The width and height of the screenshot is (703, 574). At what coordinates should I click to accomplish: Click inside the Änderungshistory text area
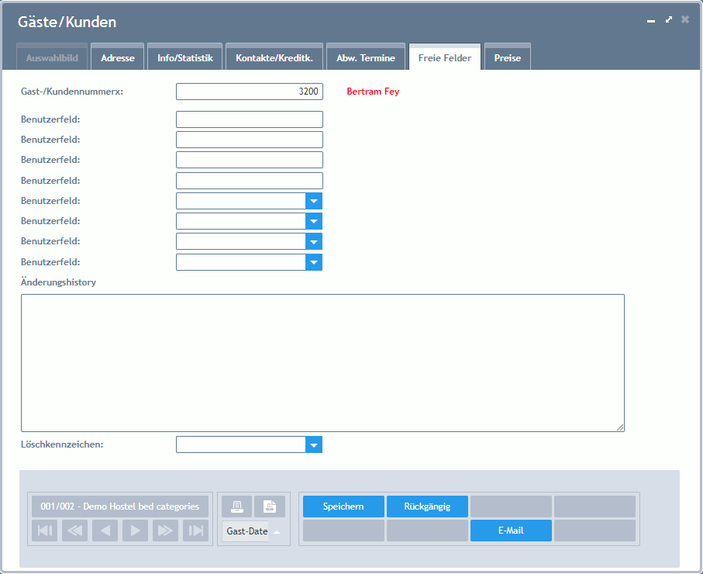322,362
